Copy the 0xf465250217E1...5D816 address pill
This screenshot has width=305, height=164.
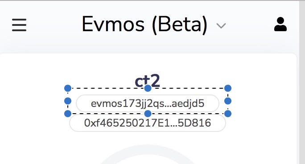[148, 123]
